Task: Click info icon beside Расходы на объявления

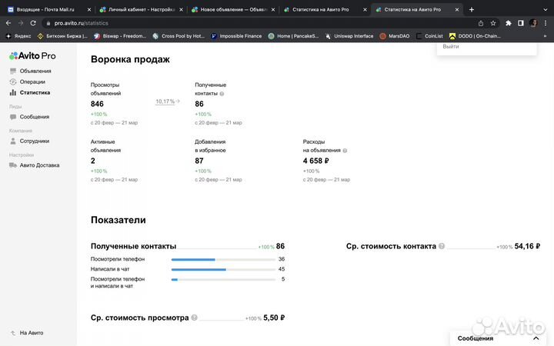Action: 345,151
